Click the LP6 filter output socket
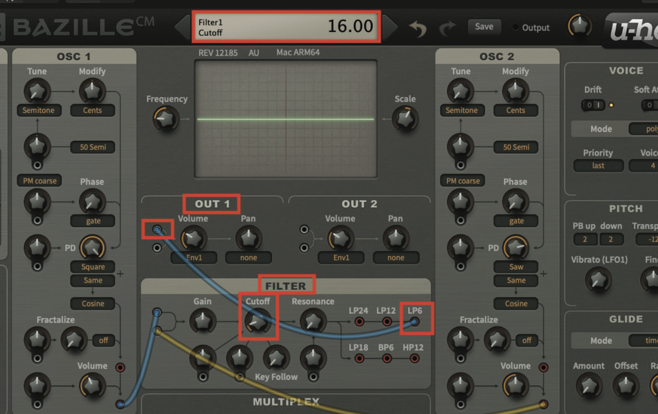The image size is (658, 414). click(415, 322)
